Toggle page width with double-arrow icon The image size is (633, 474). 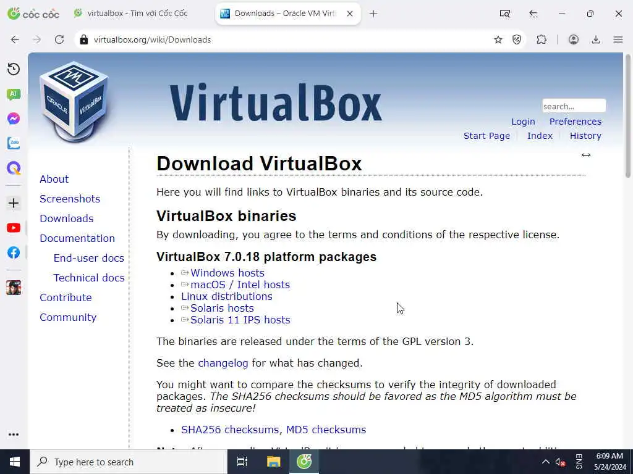586,155
